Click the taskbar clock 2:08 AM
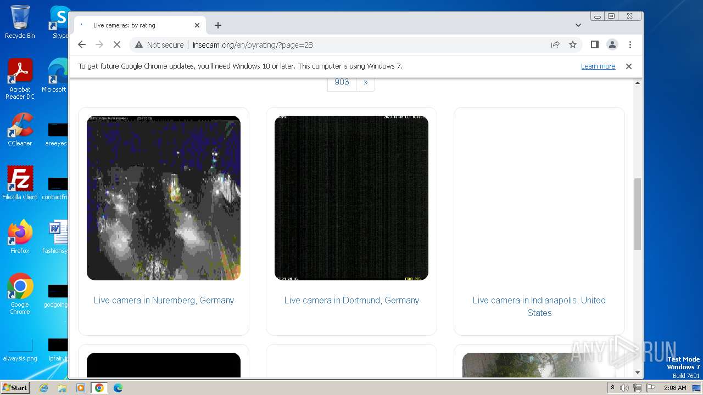The width and height of the screenshot is (703, 395). point(675,388)
